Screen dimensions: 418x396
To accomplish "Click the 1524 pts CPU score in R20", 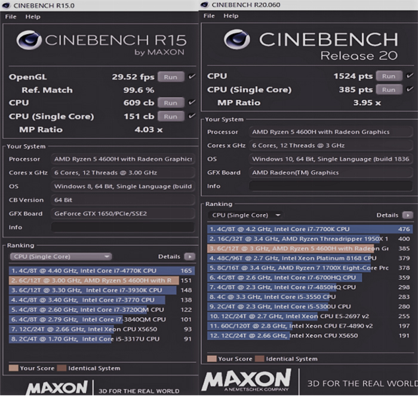I will 353,76.
